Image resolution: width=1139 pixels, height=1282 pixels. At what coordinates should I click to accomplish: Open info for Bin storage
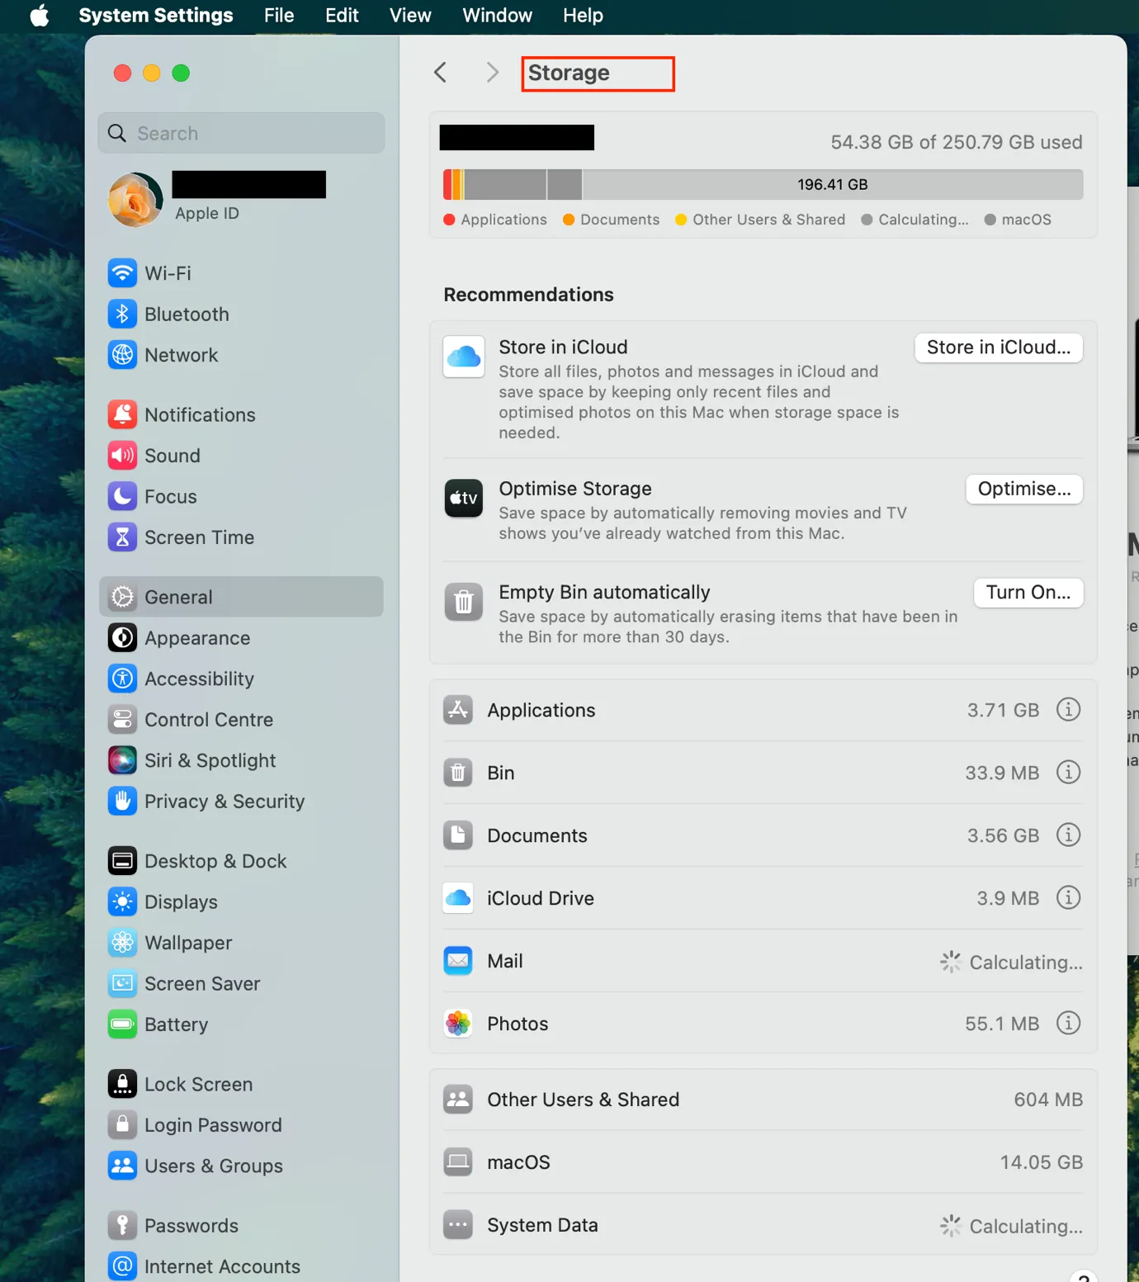point(1068,773)
